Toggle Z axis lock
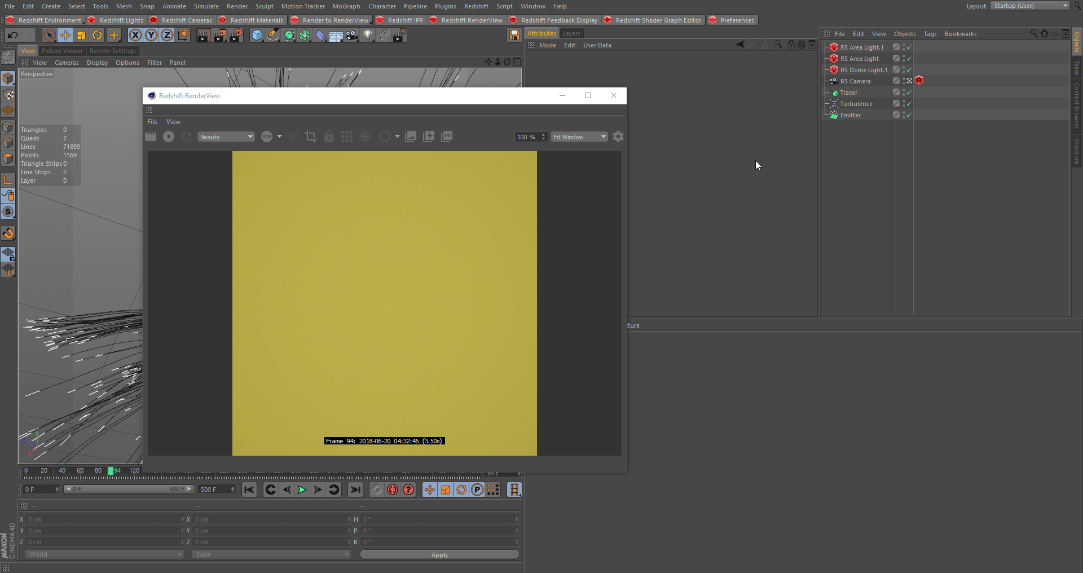The image size is (1083, 573). pos(167,36)
